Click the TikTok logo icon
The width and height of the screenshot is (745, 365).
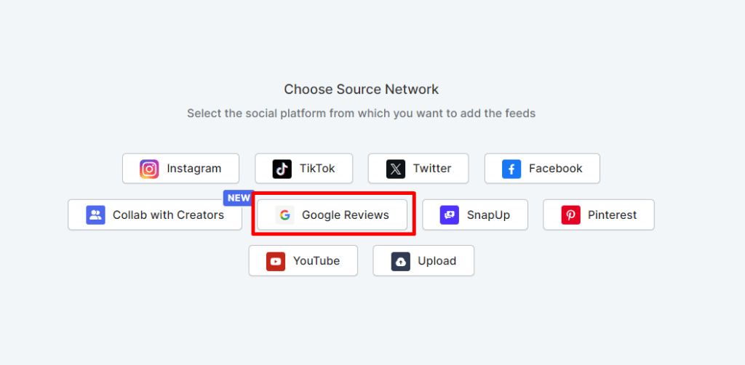(x=282, y=169)
